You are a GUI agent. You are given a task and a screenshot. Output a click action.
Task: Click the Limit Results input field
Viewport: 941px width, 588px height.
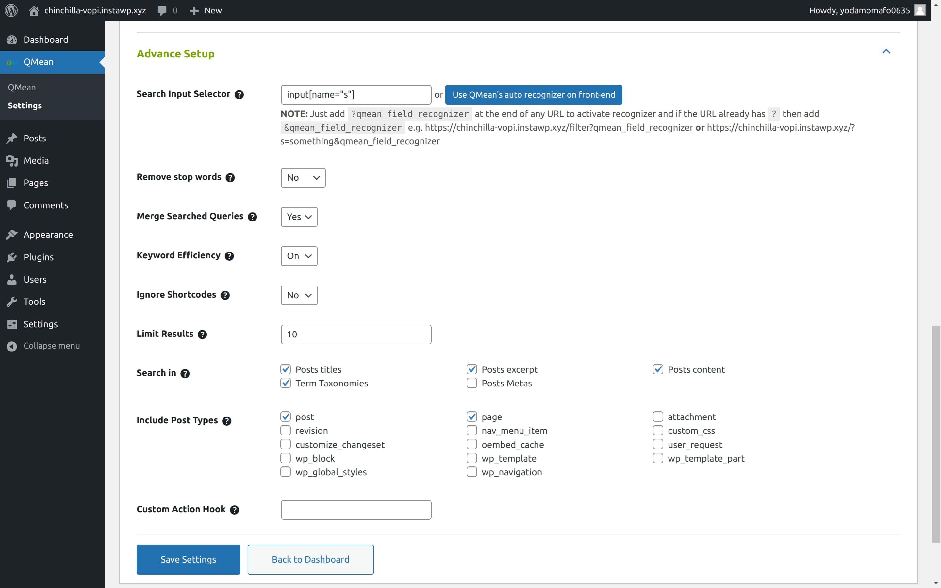pos(356,335)
